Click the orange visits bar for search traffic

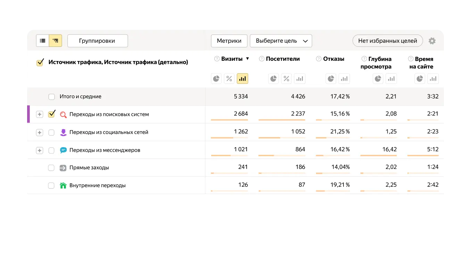229,120
